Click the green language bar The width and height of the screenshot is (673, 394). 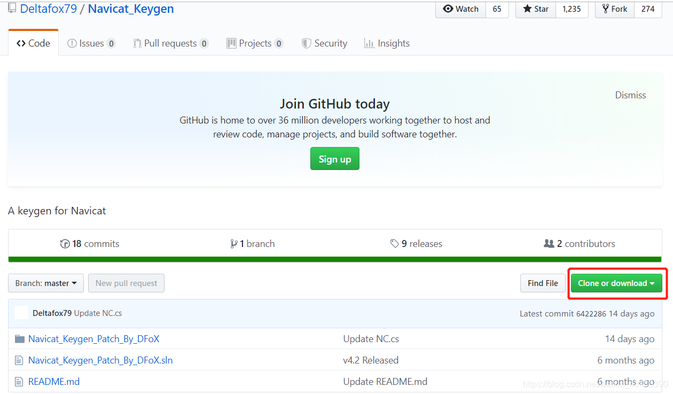point(335,259)
